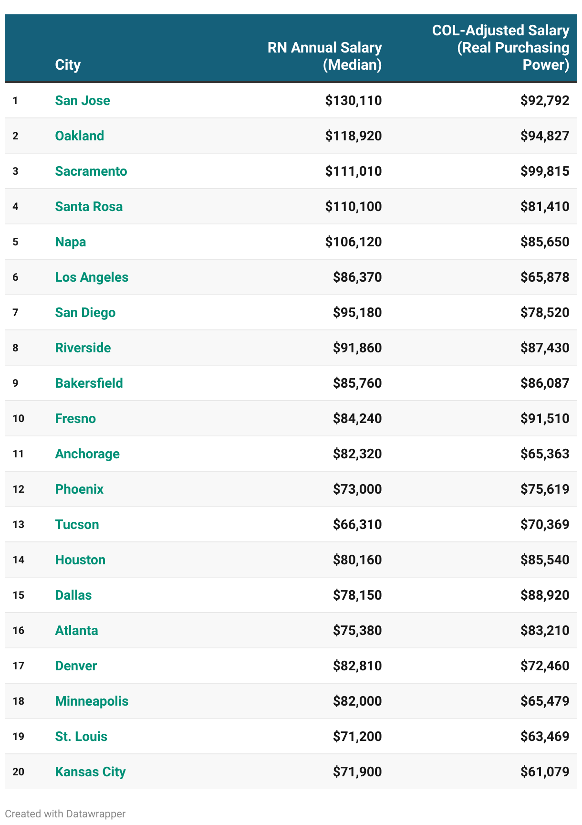582x825 pixels.
Task: Click the Bakersfield link
Action: click(x=89, y=383)
